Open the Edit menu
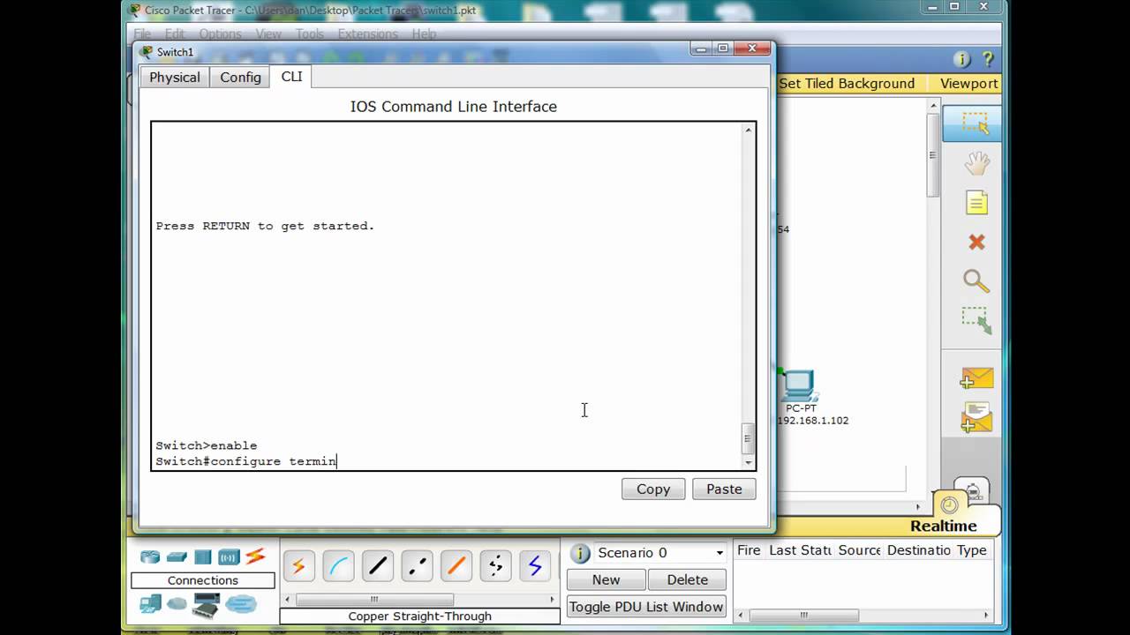This screenshot has height=635, width=1130. point(175,34)
